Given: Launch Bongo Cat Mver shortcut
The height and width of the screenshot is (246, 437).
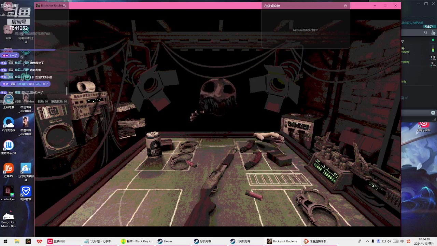Looking at the screenshot, I should [x=9, y=220].
